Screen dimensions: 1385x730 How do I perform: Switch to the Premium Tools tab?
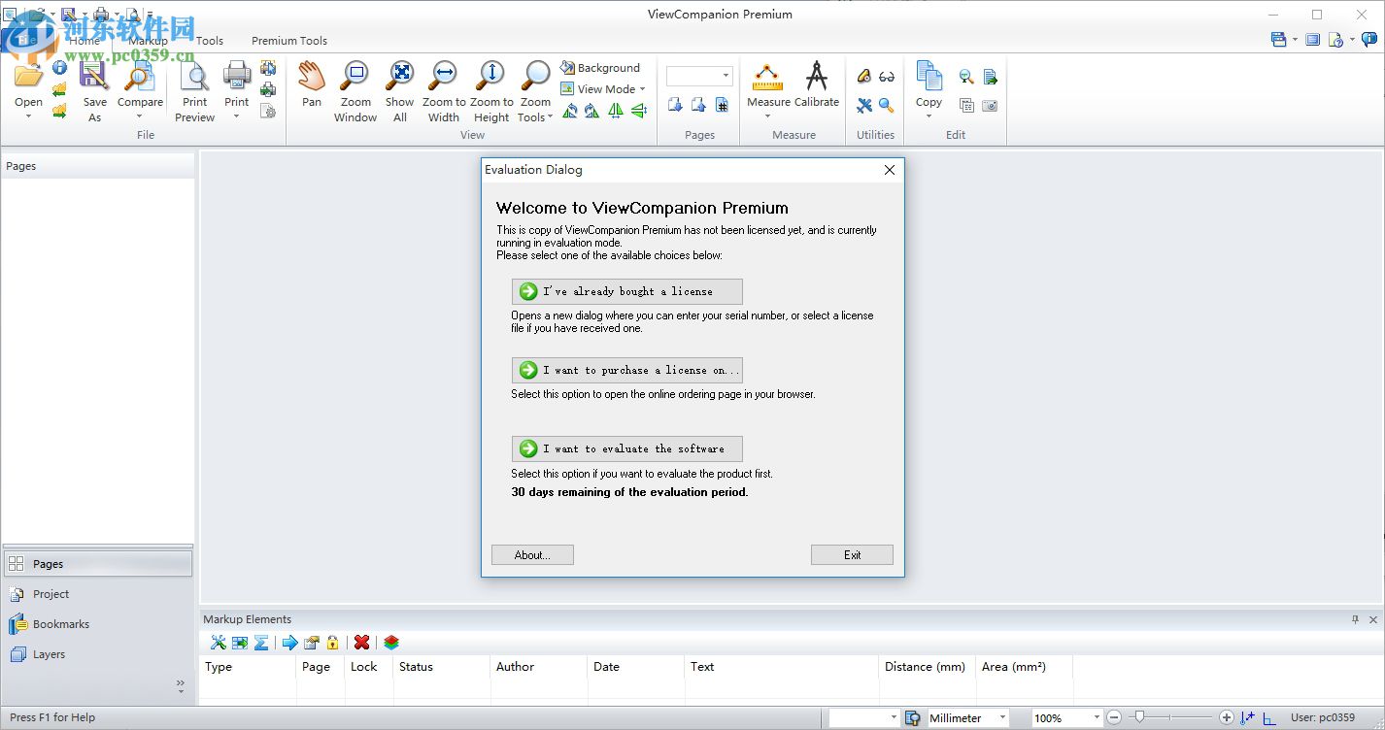(289, 41)
